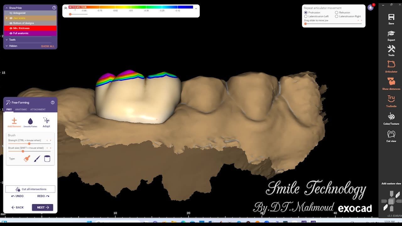Click jaw movement slider handle
This screenshot has width=402, height=226.
(x=305, y=24)
